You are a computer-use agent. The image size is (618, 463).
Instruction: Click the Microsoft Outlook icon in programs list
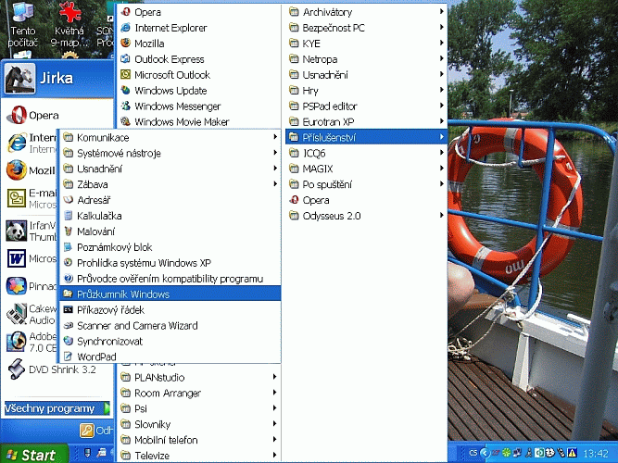pyautogui.click(x=125, y=74)
